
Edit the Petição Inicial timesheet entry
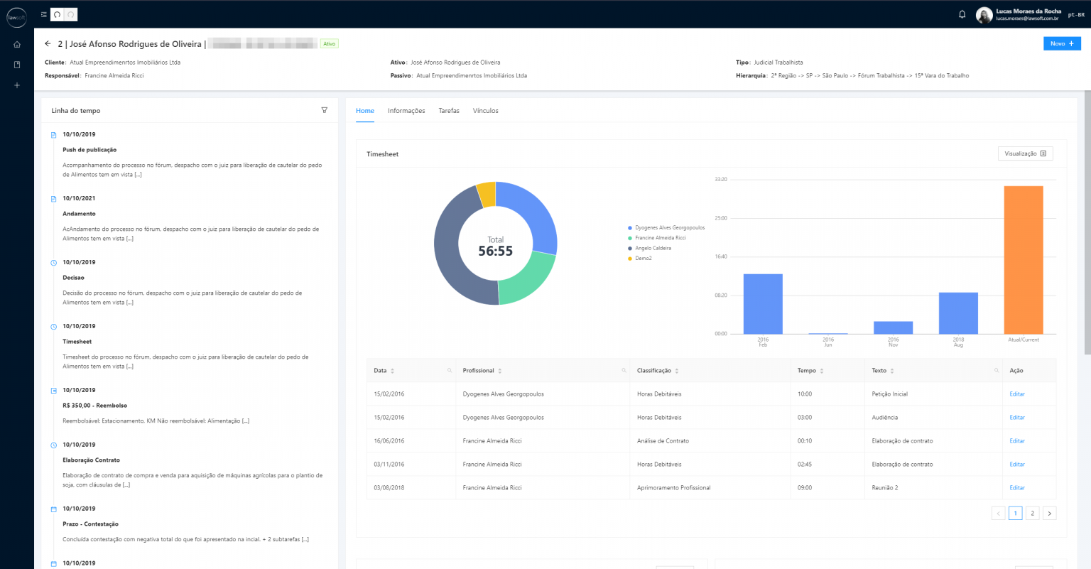click(x=1016, y=394)
